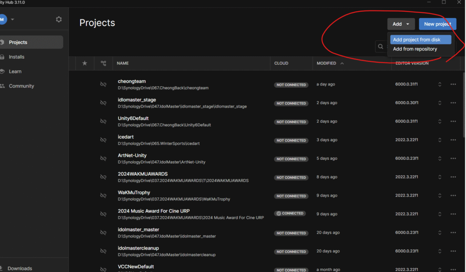
Task: Open the 2024WAKMUAWARDS project
Action: pyautogui.click(x=142, y=174)
